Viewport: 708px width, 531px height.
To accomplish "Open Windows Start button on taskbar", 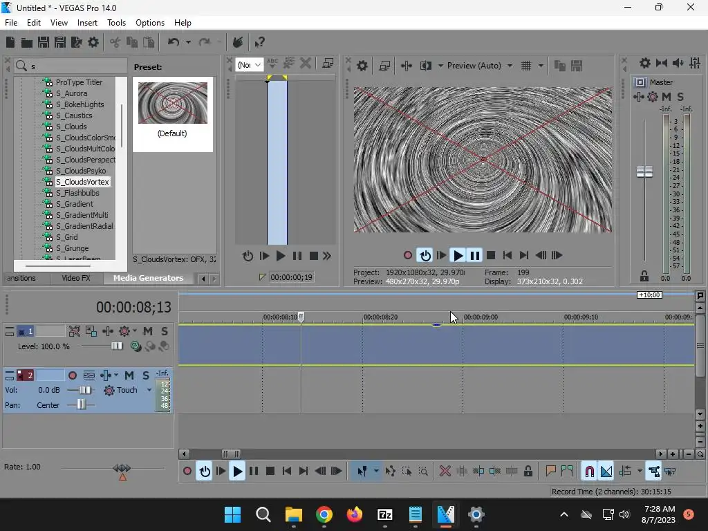I will click(232, 514).
